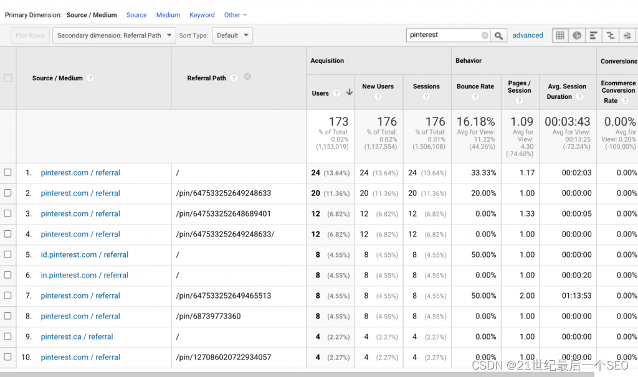Tick the select-all rows checkbox
Screen dimensions: 638x377
[7, 78]
